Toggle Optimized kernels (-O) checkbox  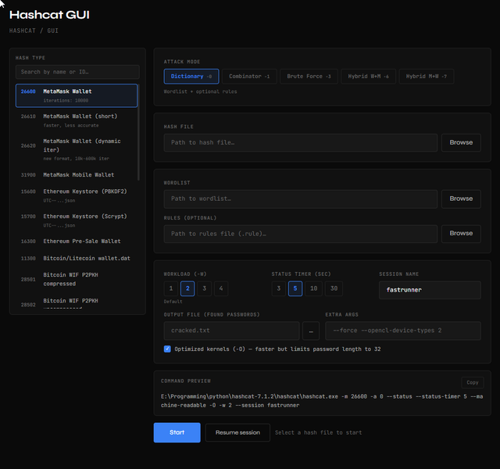[167, 349]
